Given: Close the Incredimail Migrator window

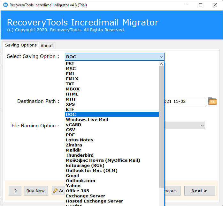Looking at the screenshot, I should (x=215, y=5).
